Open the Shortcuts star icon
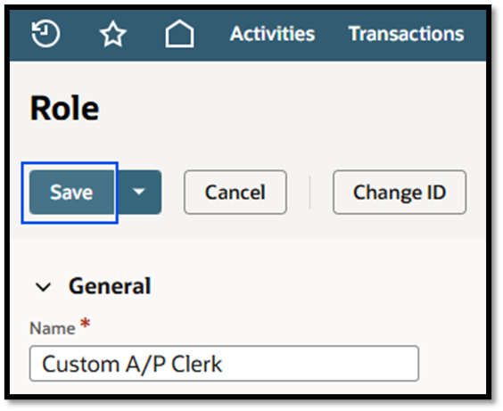This screenshot has height=411, width=503. 113,34
